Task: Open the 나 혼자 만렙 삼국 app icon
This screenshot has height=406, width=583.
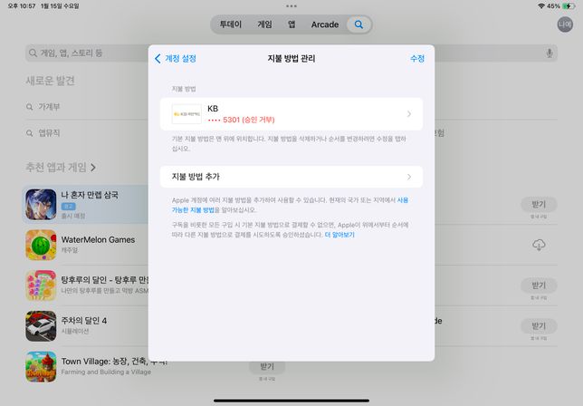Action: [x=41, y=204]
